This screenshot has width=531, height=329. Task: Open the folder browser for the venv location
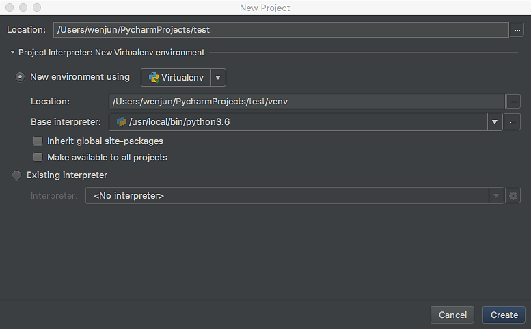click(x=513, y=102)
